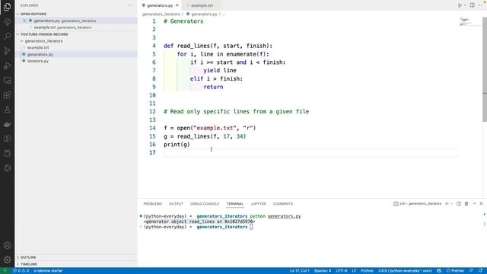
Task: Click the editor vertical scrollbar
Action: [485, 69]
